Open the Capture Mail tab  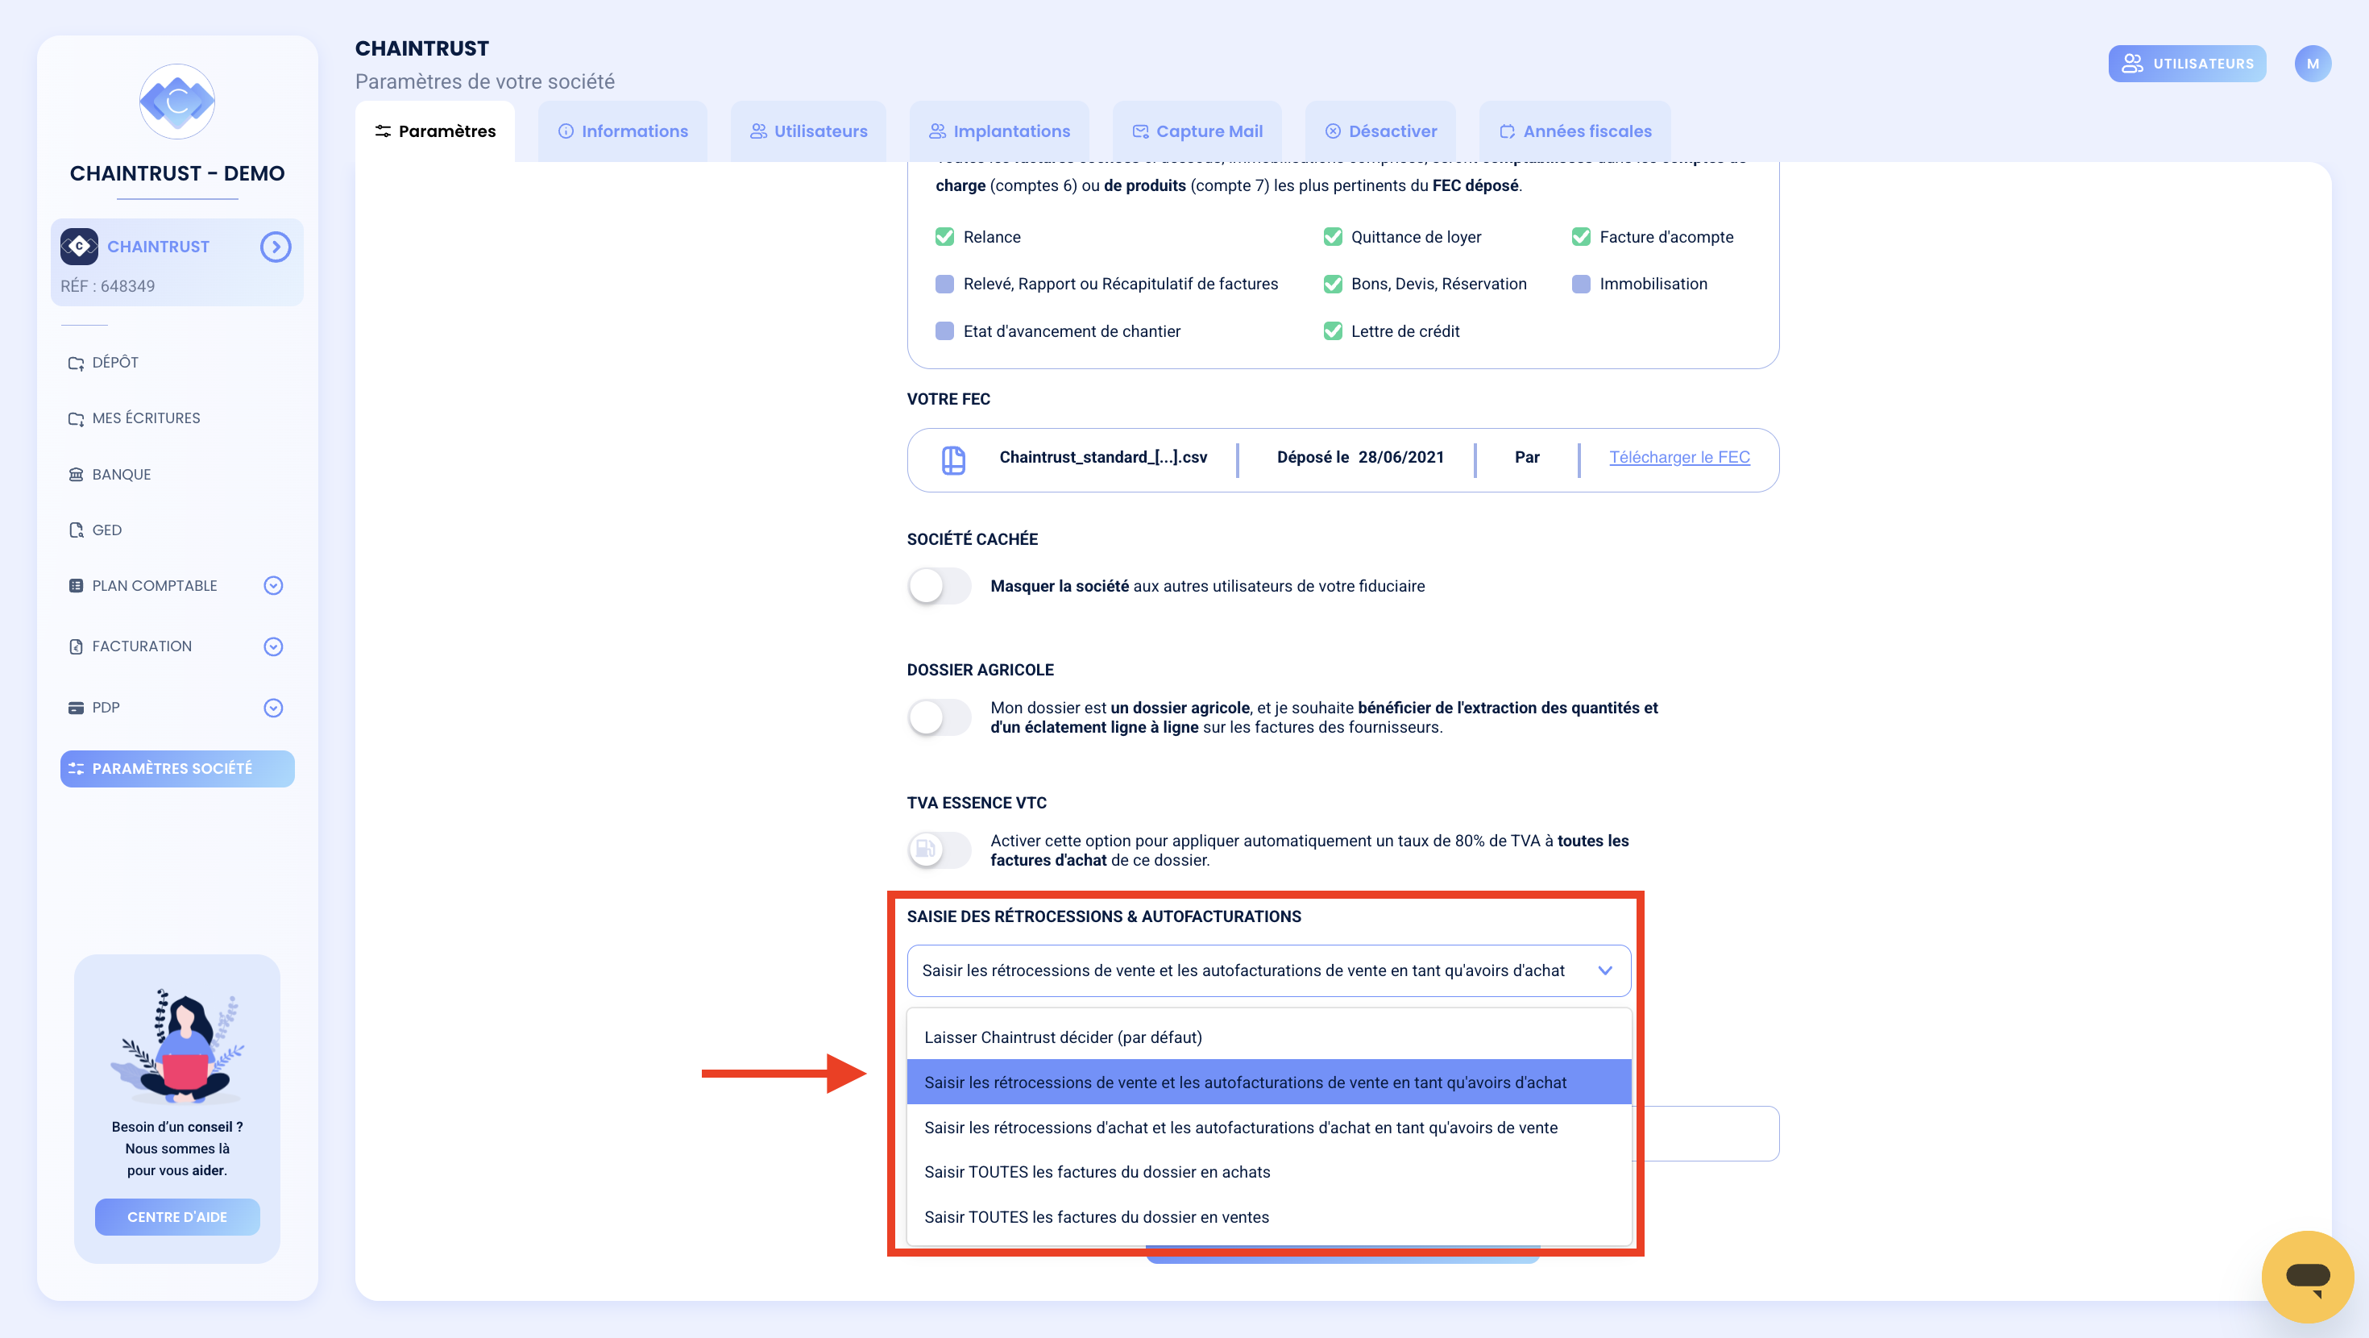1197,131
